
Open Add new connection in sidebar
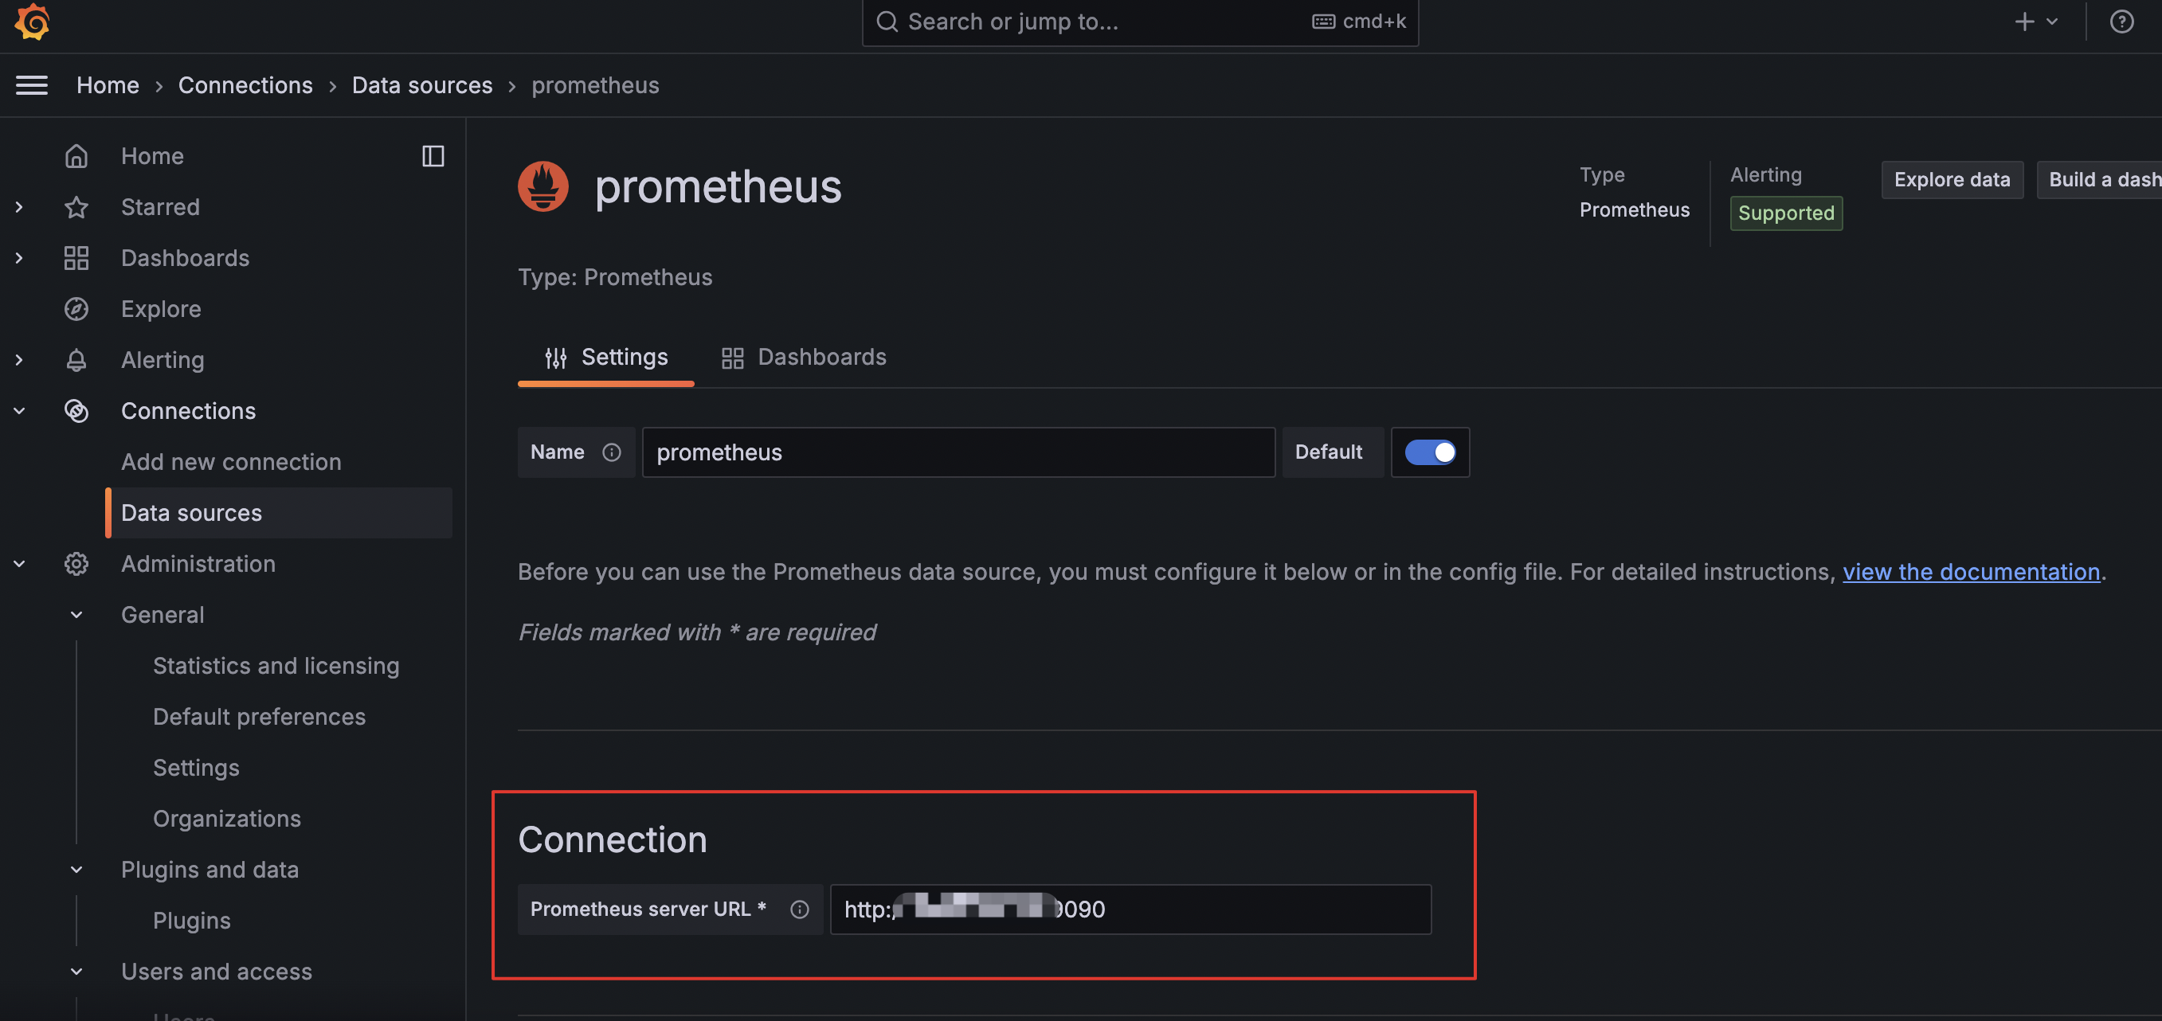click(x=231, y=462)
